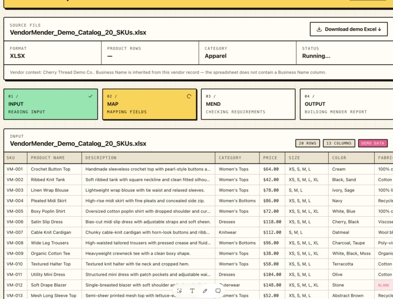Click the XLSX format value
The height and width of the screenshot is (299, 393).
pos(17,56)
